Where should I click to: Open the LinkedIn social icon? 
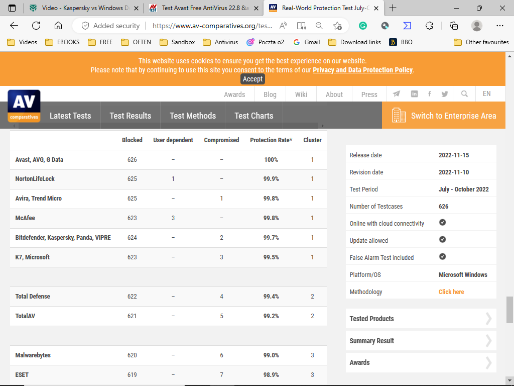point(414,94)
